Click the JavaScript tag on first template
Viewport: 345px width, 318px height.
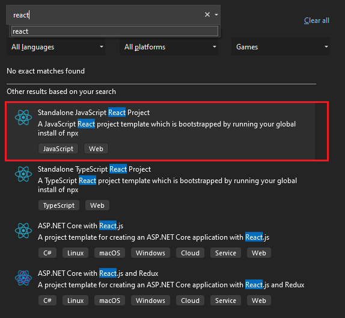click(58, 149)
